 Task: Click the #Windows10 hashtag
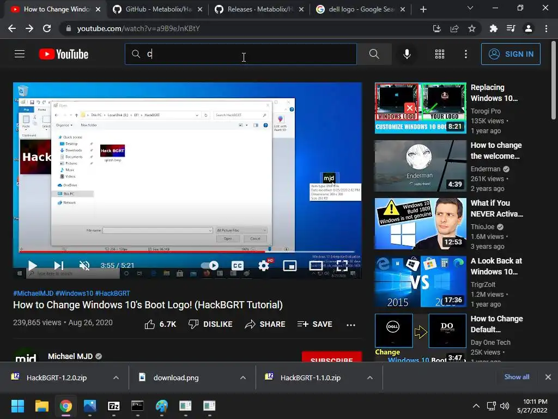(x=74, y=293)
